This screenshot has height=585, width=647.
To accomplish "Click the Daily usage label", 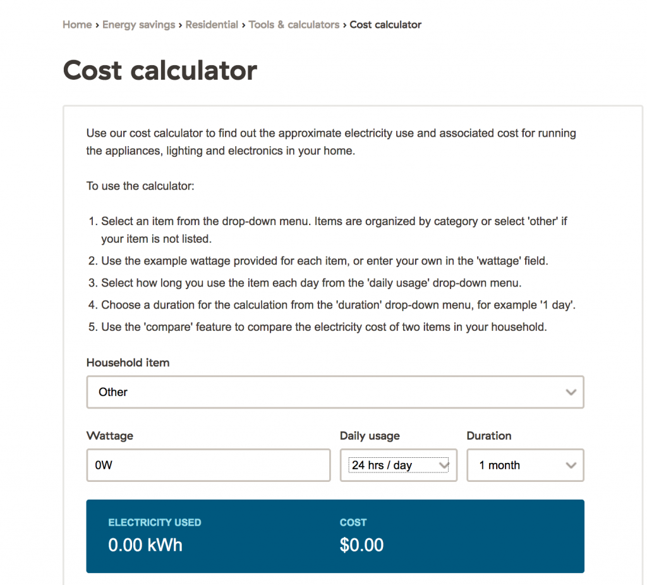I will coord(370,436).
